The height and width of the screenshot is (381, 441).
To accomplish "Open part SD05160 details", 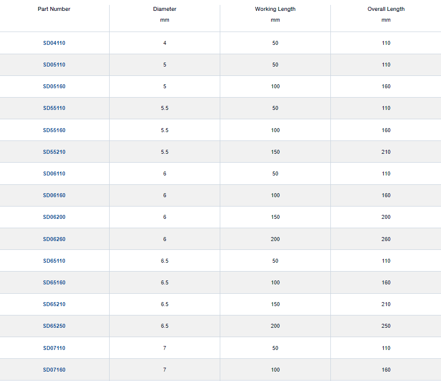I will click(x=54, y=86).
